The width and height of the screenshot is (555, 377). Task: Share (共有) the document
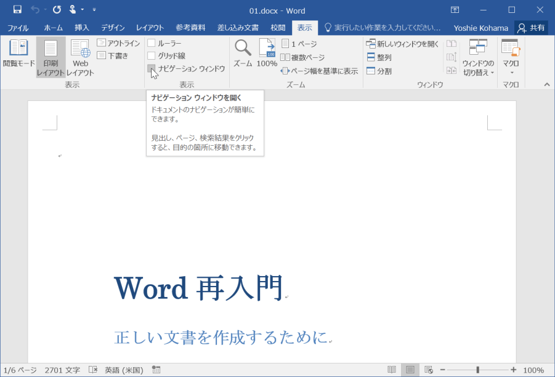[531, 28]
